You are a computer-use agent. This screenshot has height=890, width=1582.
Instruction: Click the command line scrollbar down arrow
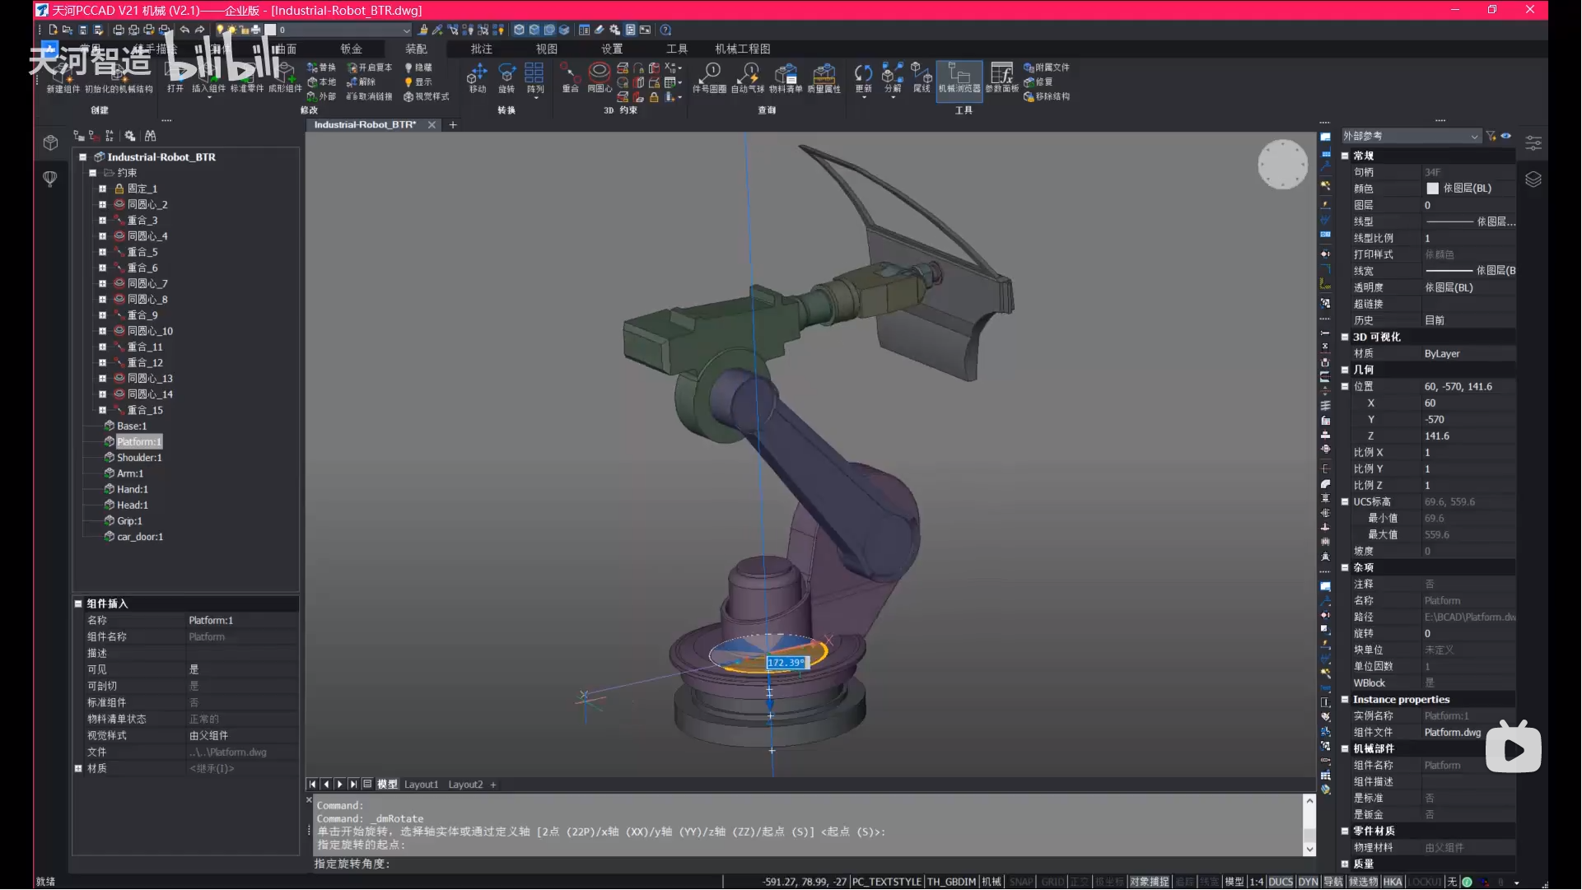pyautogui.click(x=1309, y=849)
